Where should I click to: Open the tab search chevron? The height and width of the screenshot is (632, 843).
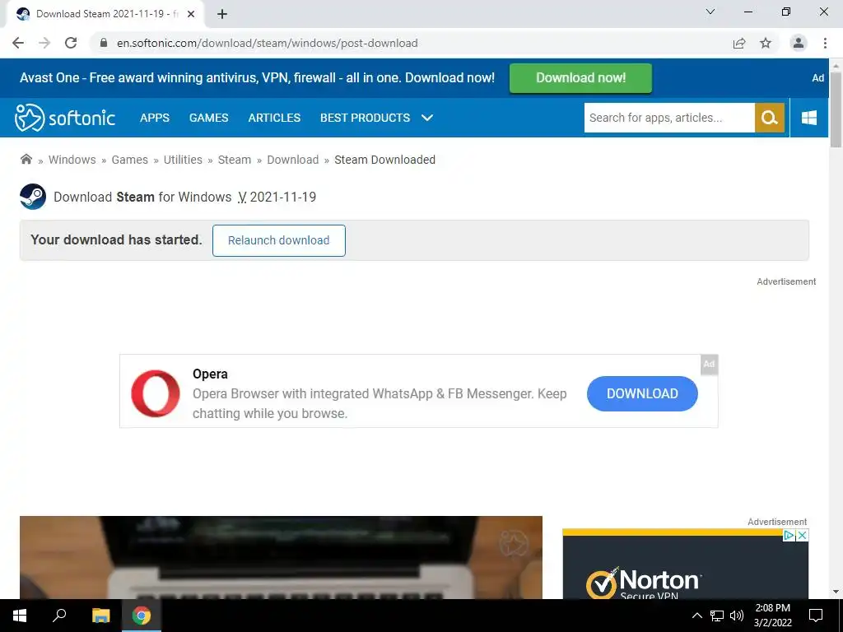click(710, 12)
